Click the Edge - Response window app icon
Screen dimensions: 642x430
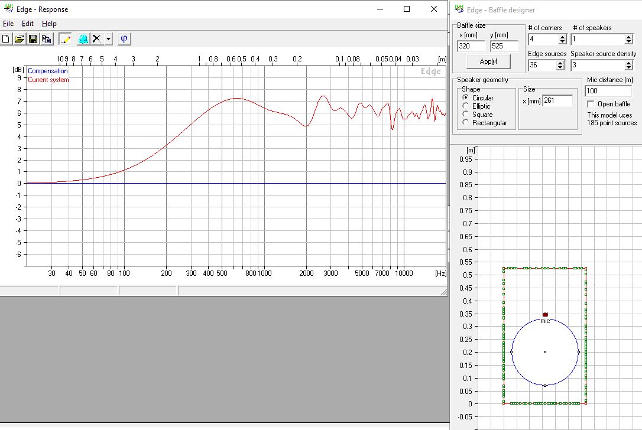pos(8,9)
